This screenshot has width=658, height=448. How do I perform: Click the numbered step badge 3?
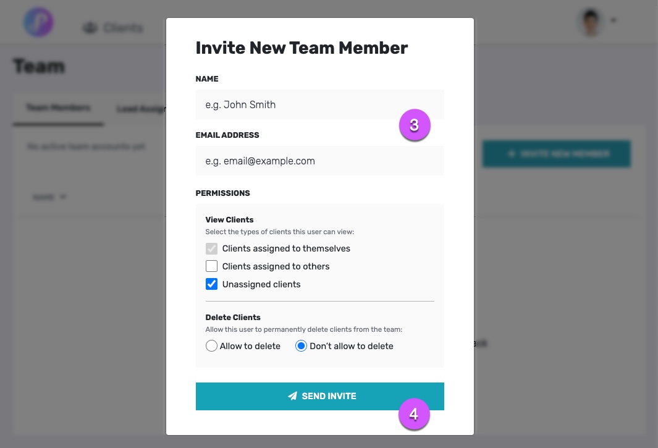coord(416,125)
